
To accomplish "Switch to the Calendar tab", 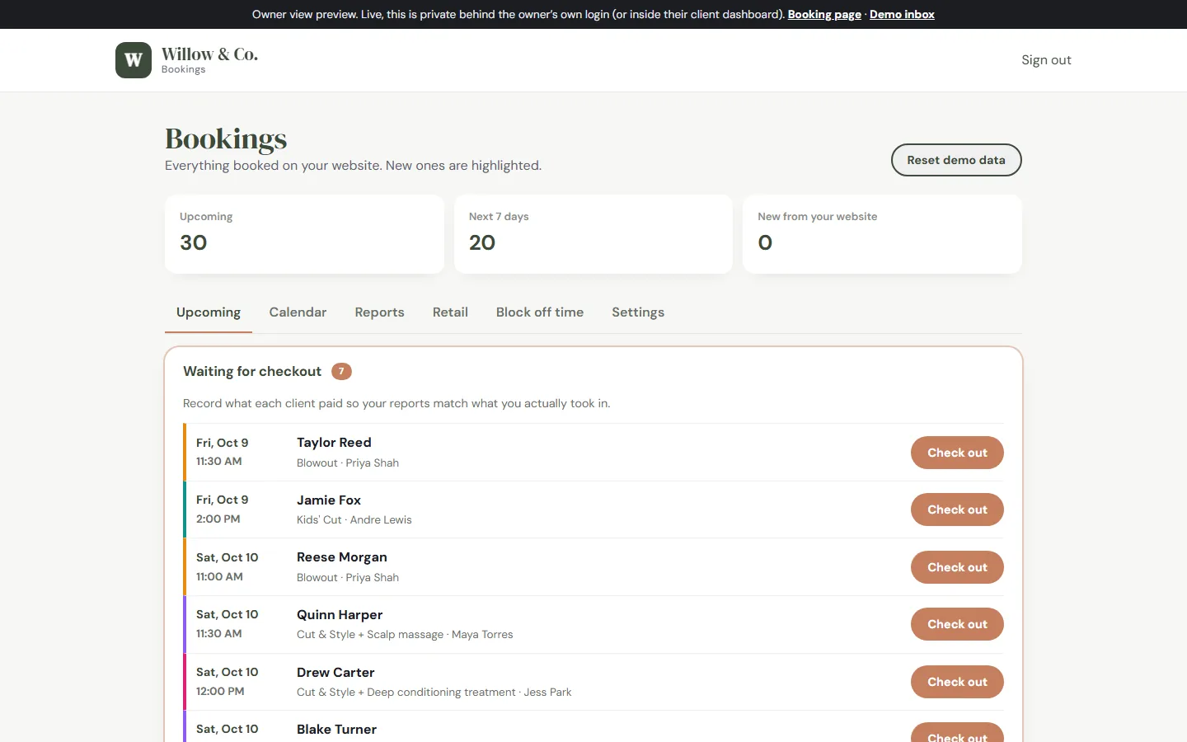I will pos(298,312).
